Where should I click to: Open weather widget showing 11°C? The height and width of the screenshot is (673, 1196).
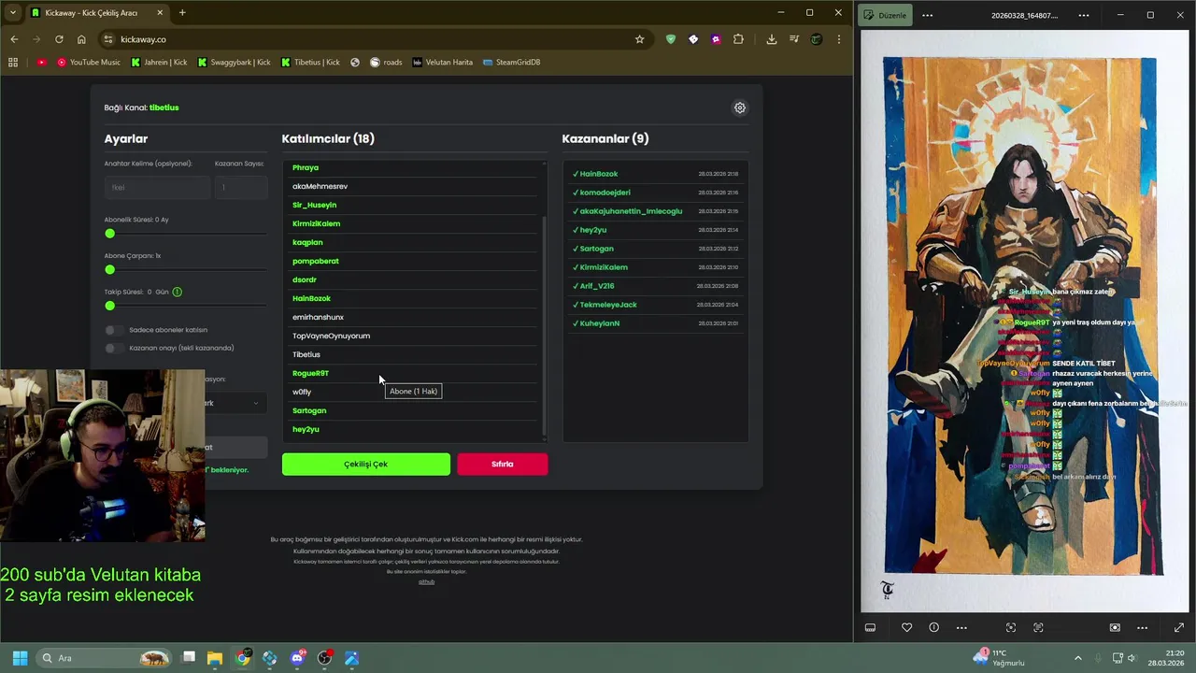998,658
